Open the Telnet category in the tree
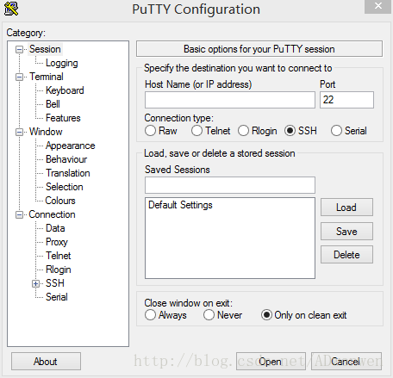Viewport: 393px width, 378px height. coord(59,256)
